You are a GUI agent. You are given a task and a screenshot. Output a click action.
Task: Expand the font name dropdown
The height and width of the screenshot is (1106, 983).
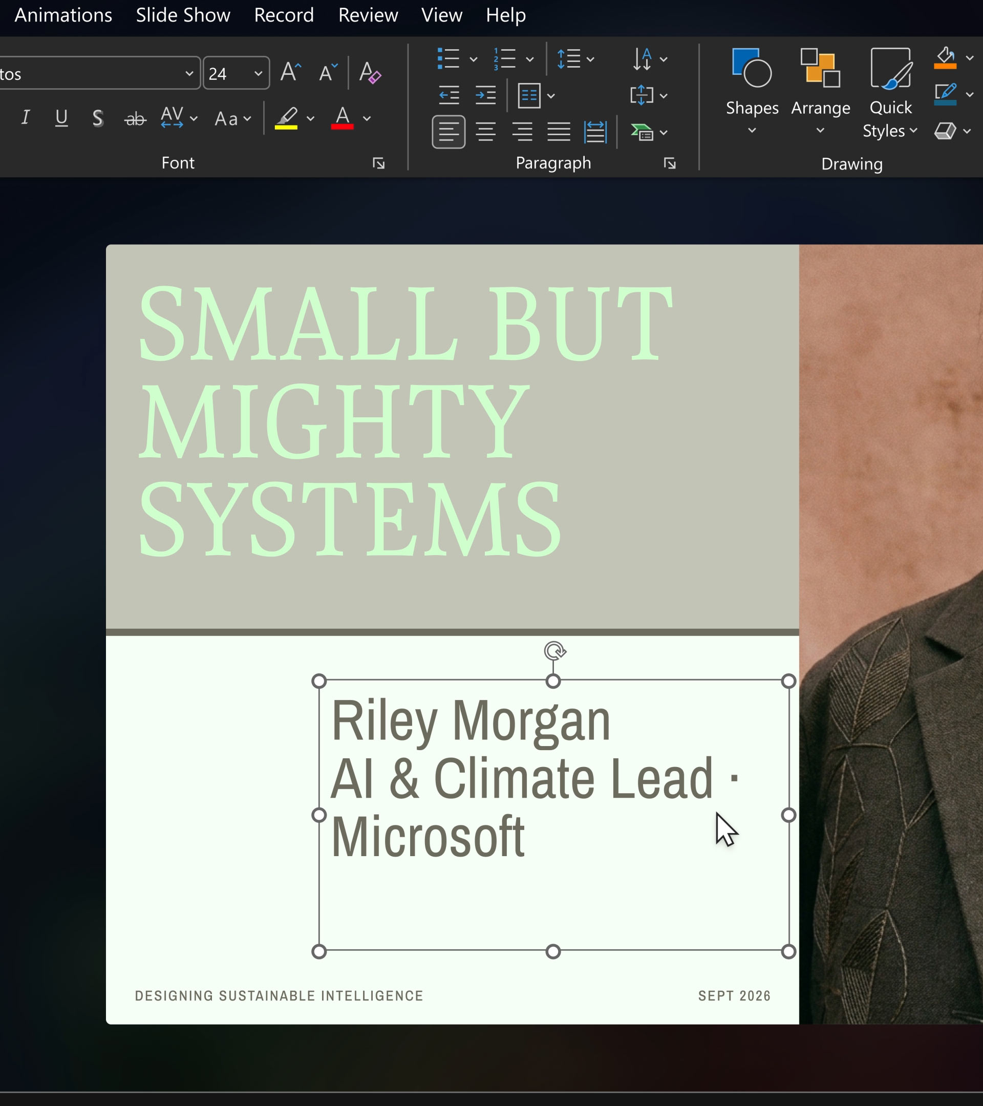(x=189, y=73)
